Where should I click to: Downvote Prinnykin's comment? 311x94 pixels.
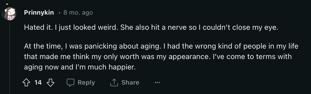50,83
